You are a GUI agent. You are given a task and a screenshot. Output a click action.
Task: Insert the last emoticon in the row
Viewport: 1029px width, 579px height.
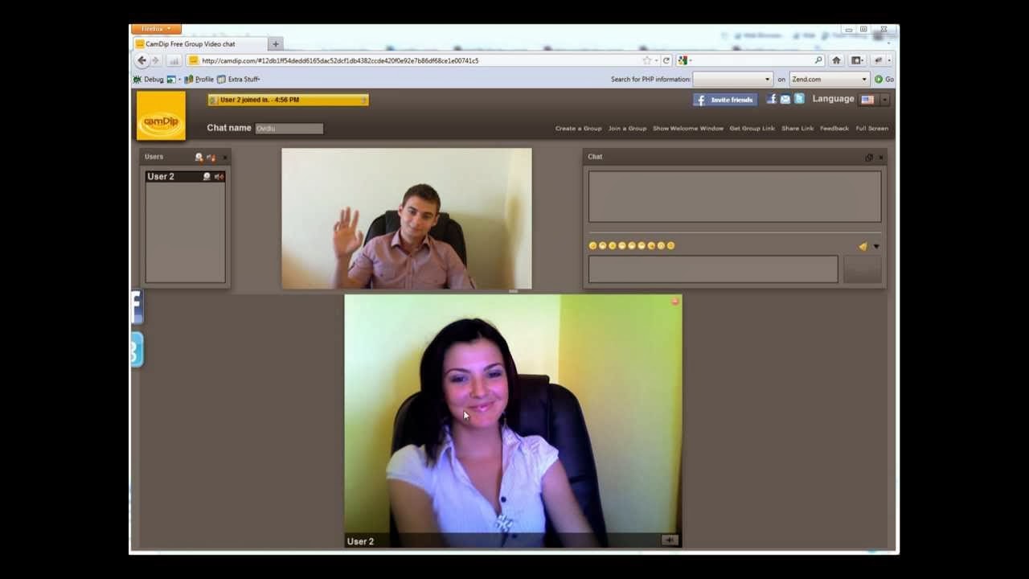670,246
